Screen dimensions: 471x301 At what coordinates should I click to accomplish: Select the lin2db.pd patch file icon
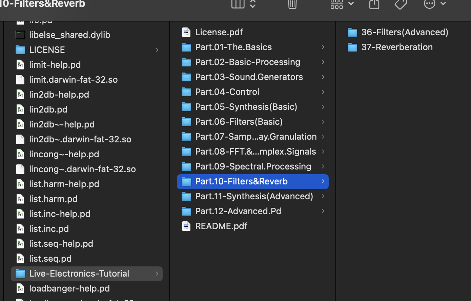coord(20,109)
